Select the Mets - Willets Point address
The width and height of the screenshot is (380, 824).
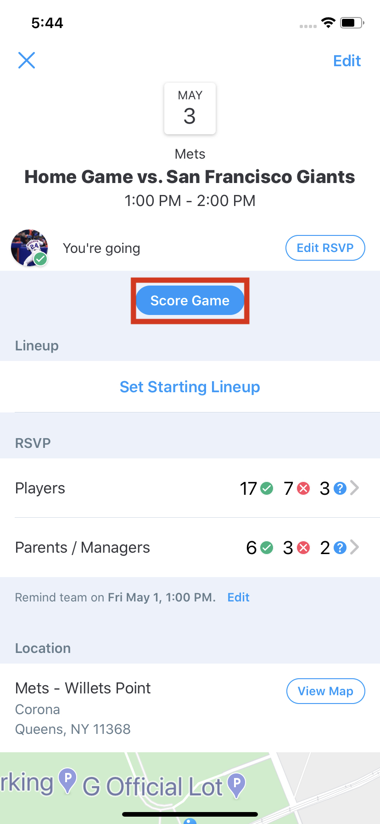click(x=83, y=688)
